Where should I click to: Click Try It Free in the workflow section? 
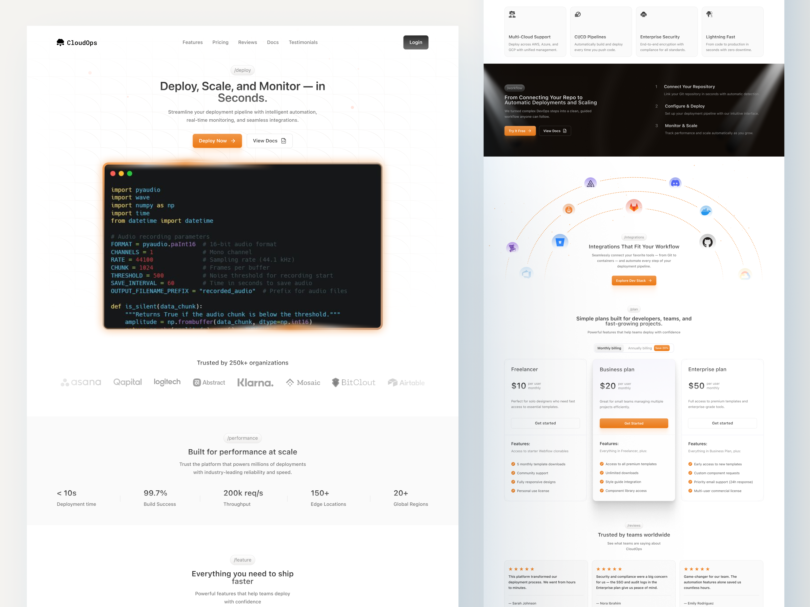click(x=520, y=131)
